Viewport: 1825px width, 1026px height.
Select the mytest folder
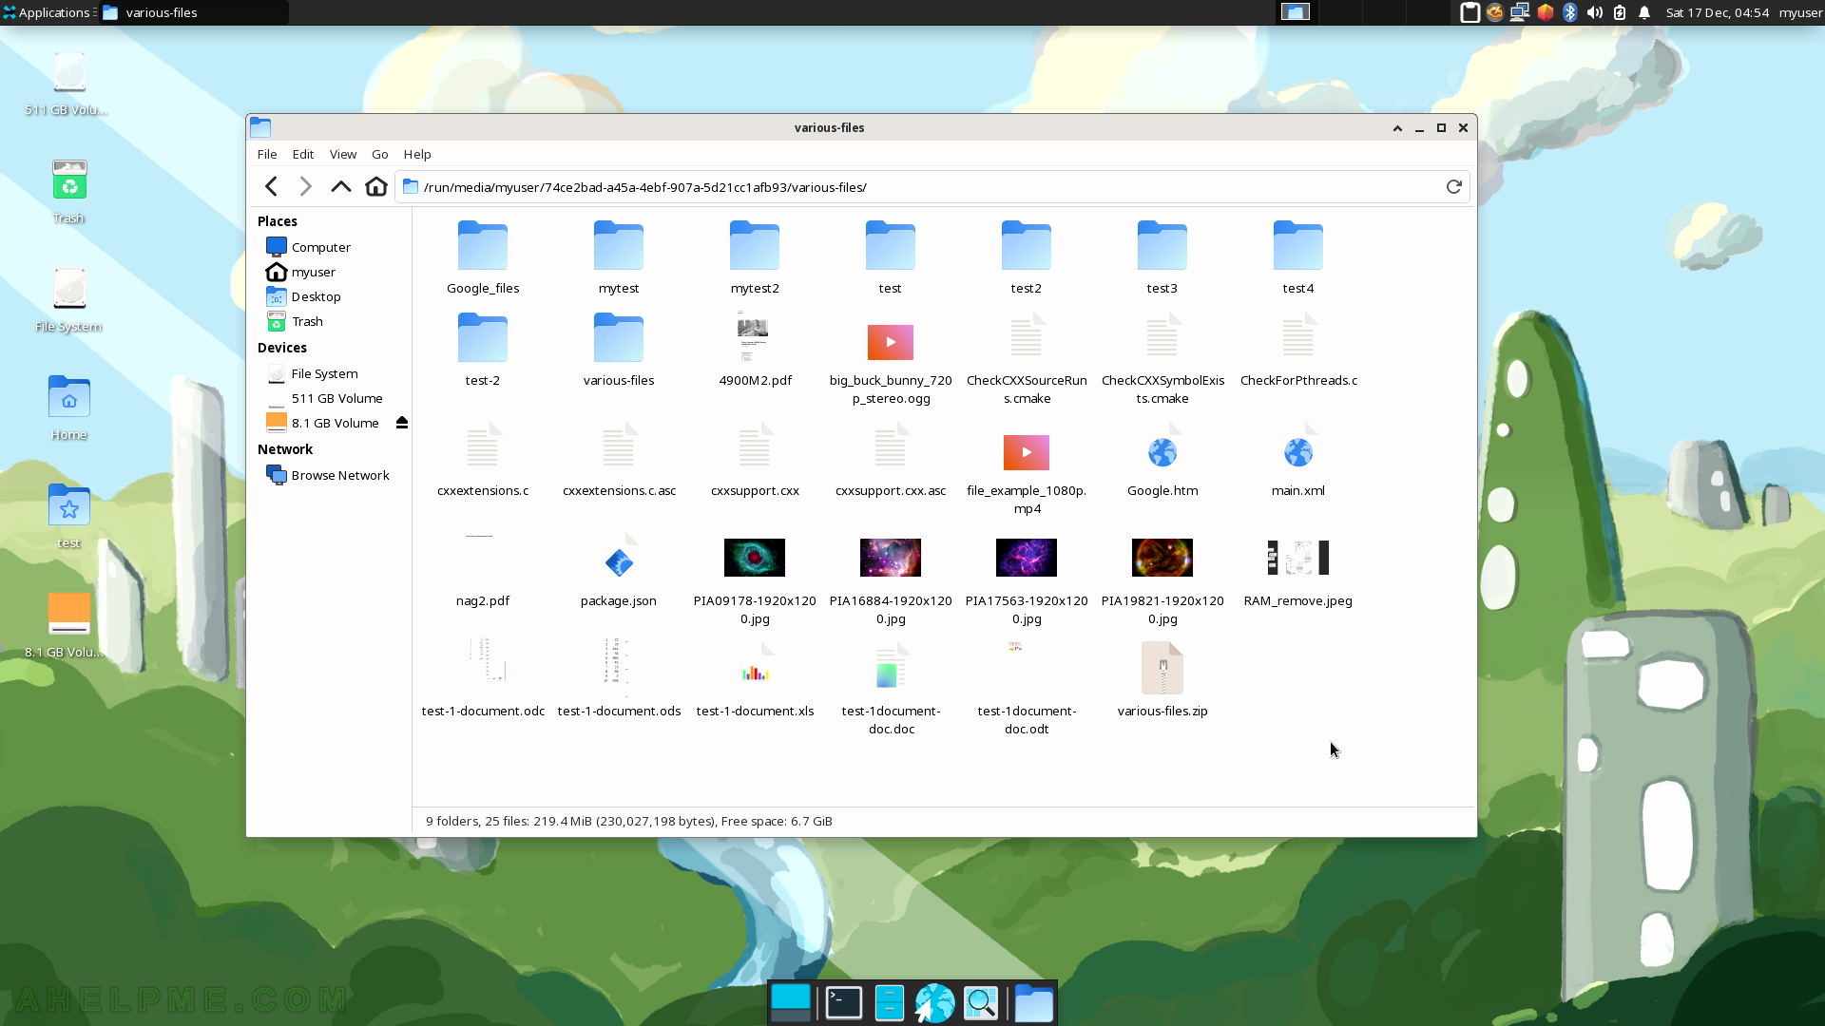[619, 246]
